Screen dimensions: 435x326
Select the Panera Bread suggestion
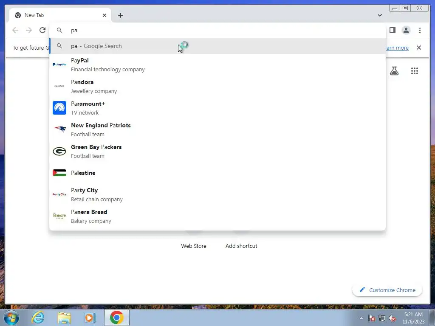(x=217, y=216)
